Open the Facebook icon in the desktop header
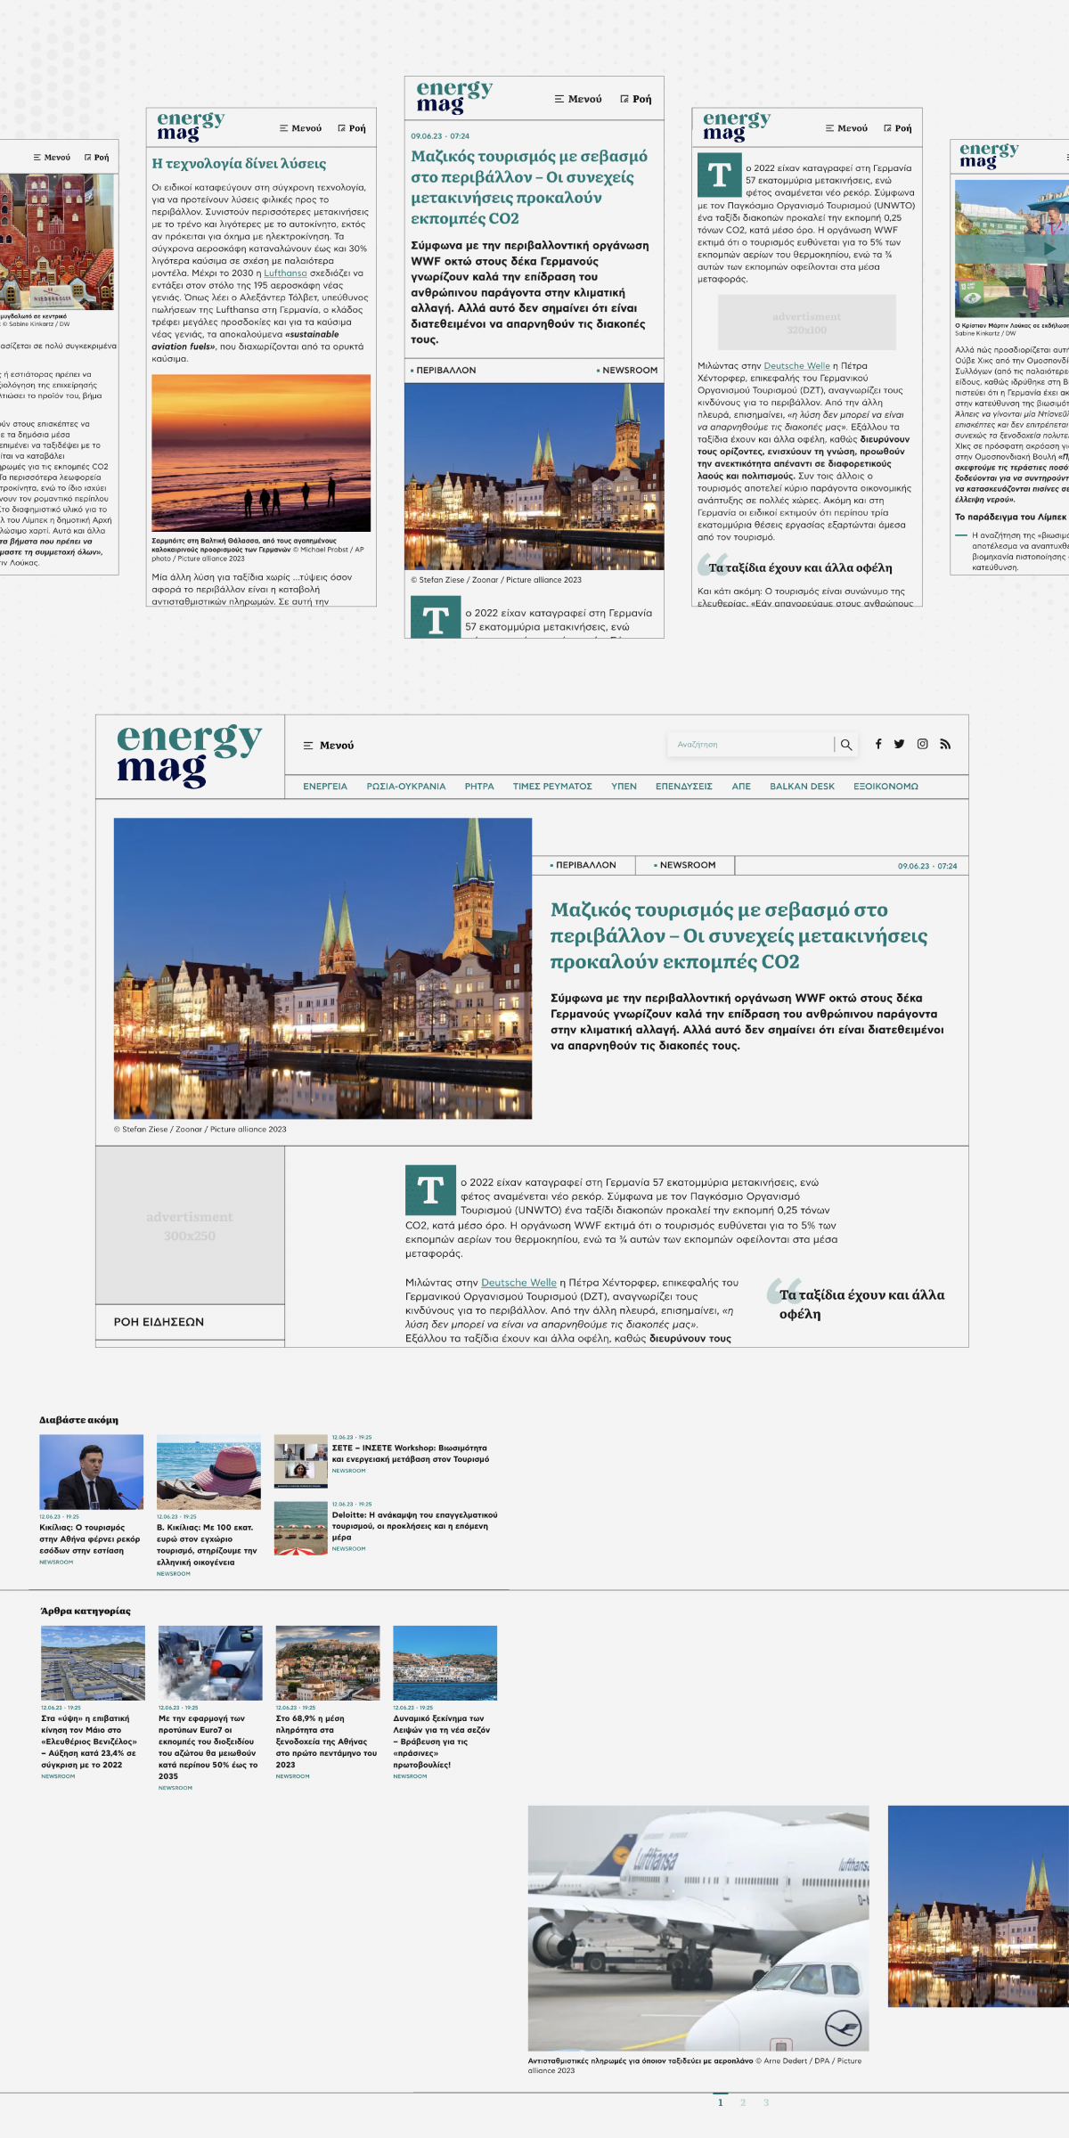The width and height of the screenshot is (1069, 2138). click(878, 744)
